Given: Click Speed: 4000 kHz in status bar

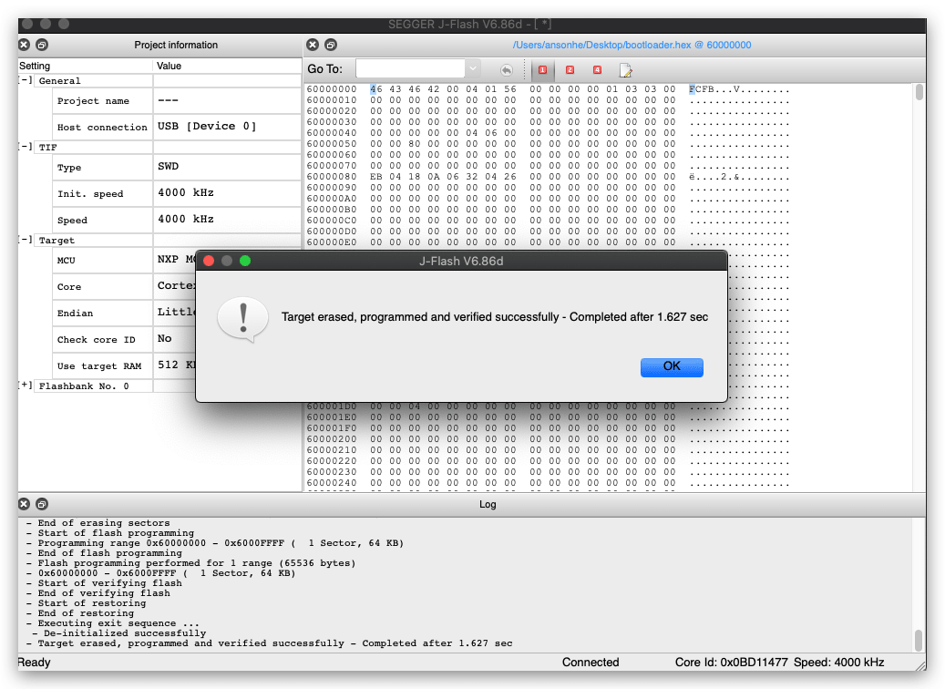Looking at the screenshot, I should (x=839, y=662).
